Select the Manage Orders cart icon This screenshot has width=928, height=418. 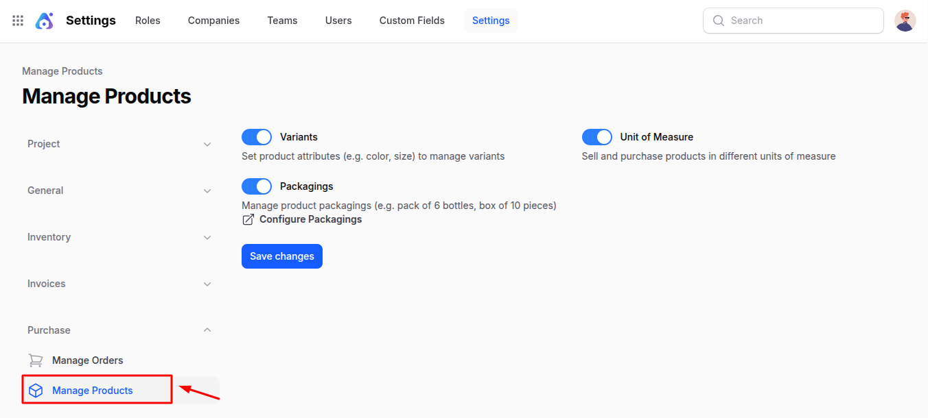point(35,360)
